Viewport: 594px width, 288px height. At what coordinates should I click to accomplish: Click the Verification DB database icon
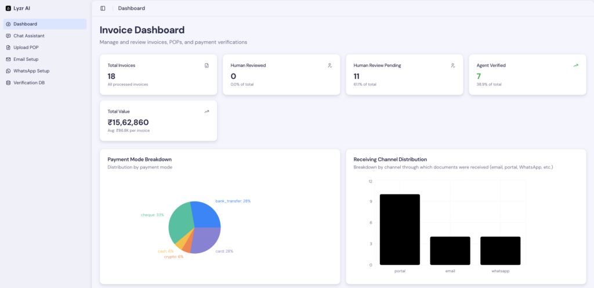tap(8, 83)
